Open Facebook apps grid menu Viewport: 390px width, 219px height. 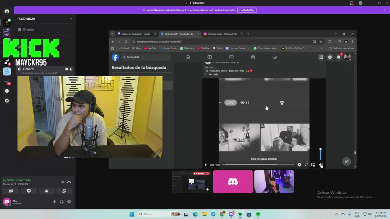pos(321,57)
